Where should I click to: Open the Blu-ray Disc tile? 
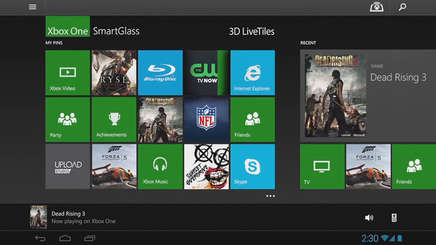tap(160, 72)
